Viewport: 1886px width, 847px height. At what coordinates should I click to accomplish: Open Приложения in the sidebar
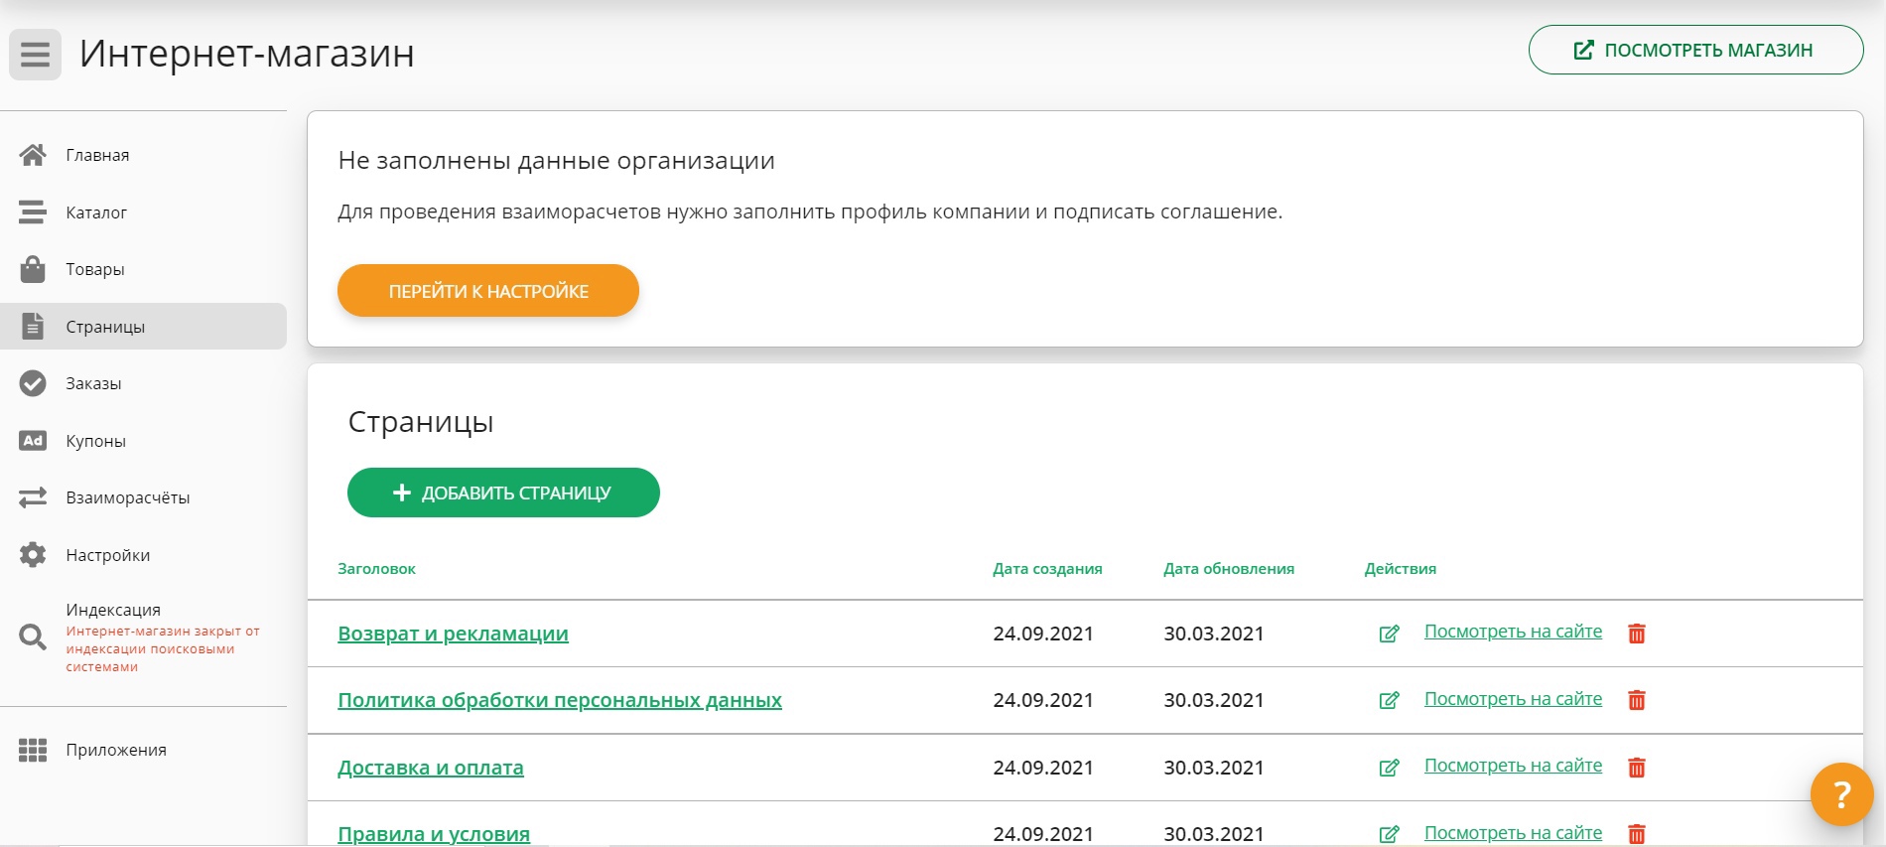tap(143, 750)
